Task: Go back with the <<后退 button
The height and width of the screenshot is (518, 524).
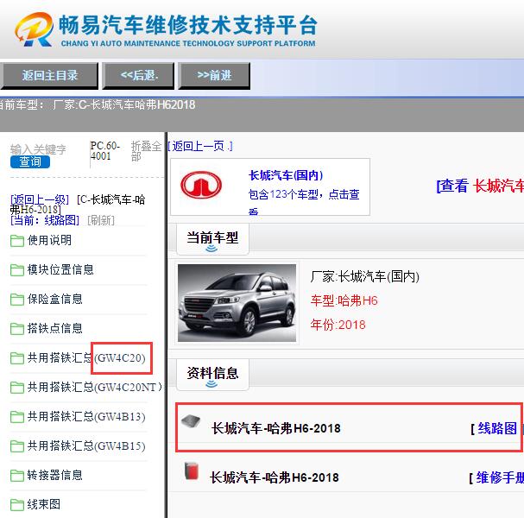Action: point(138,75)
